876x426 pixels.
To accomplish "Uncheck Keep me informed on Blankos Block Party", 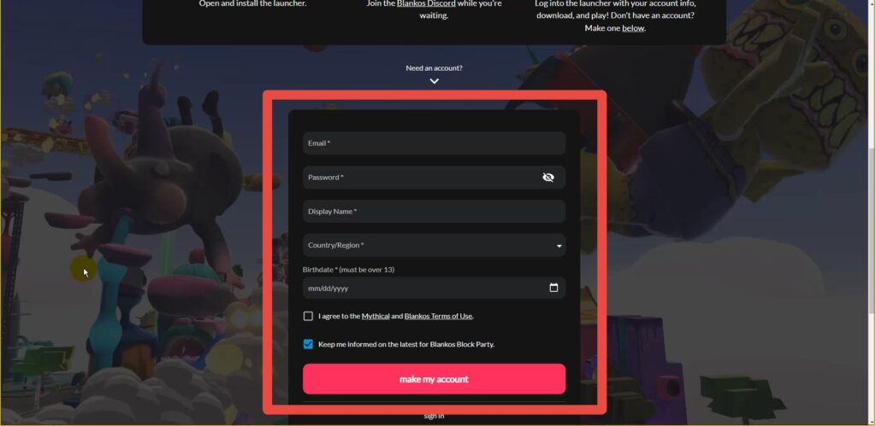I will [308, 344].
